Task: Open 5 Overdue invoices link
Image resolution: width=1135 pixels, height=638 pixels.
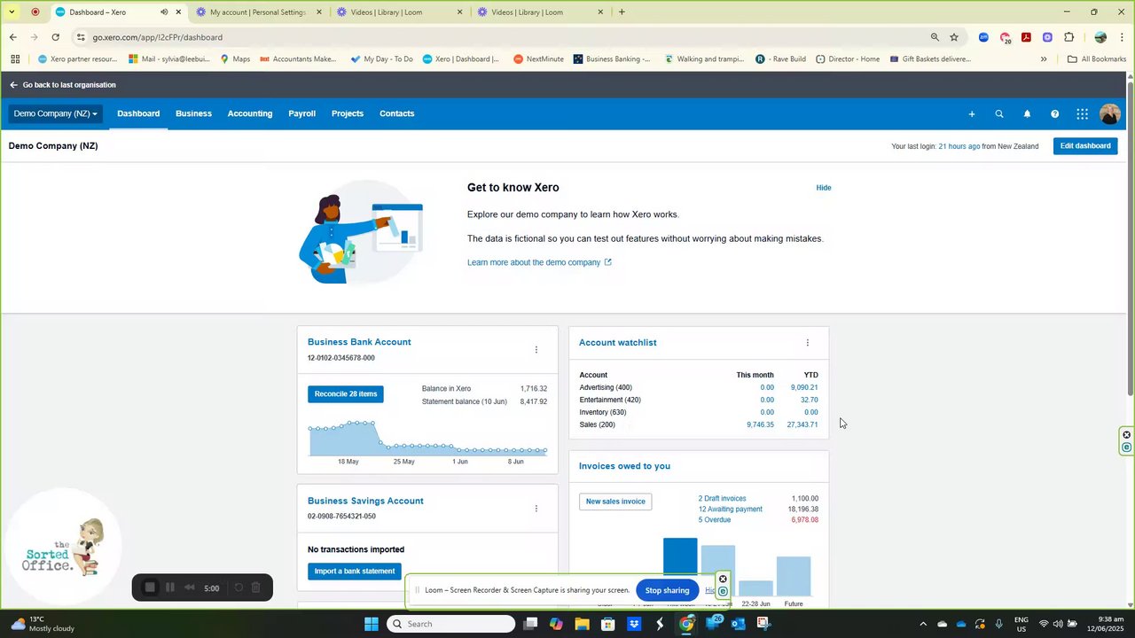Action: point(715,520)
